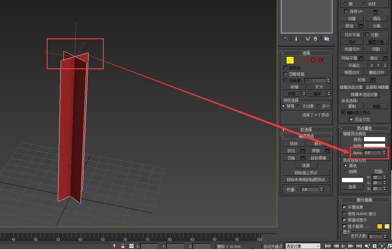
Task: Click Alpha value input field
Action: coord(373,153)
